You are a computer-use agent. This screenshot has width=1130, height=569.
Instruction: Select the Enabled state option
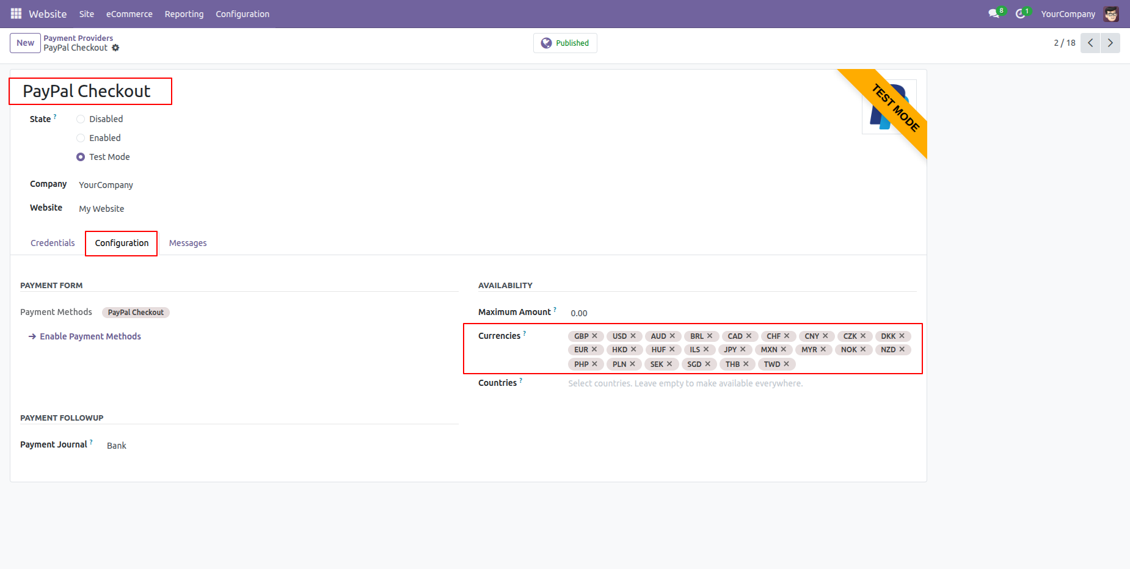pyautogui.click(x=81, y=138)
